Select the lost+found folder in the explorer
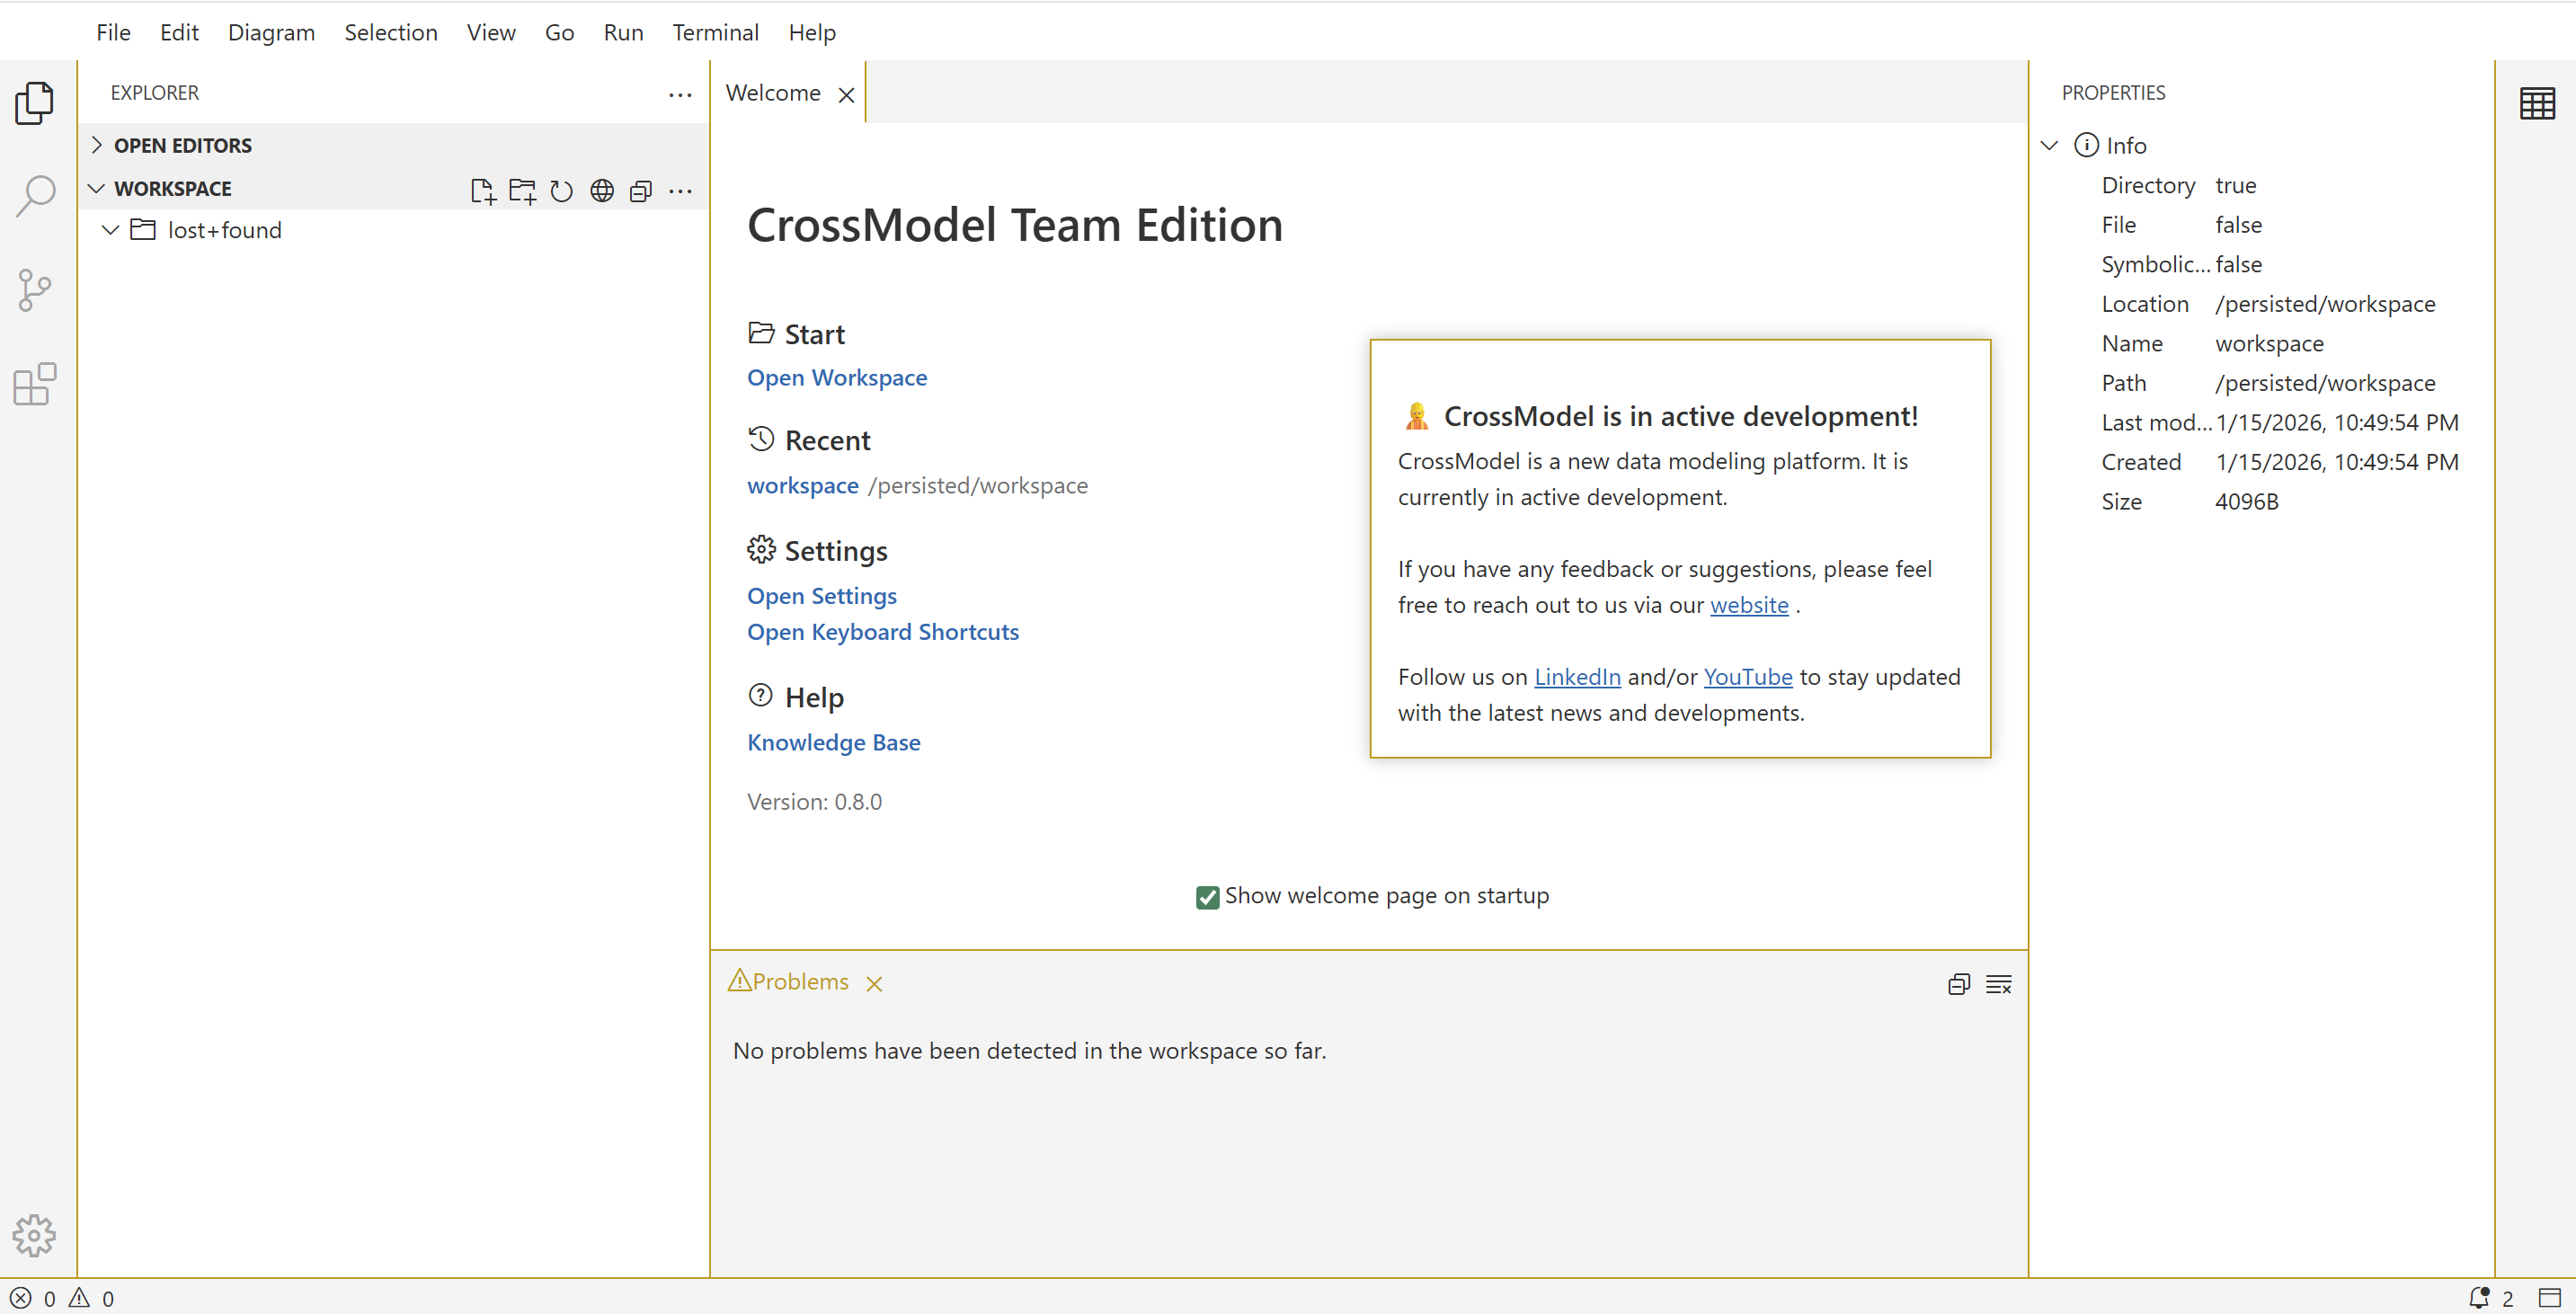Screen dimensions: 2576x1314 click(224, 230)
